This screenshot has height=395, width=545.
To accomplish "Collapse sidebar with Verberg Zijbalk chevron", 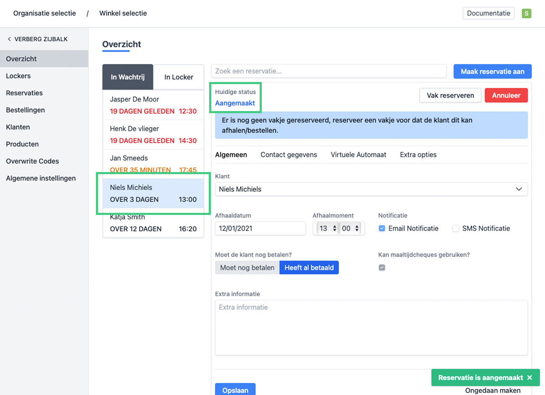I will click(9, 39).
